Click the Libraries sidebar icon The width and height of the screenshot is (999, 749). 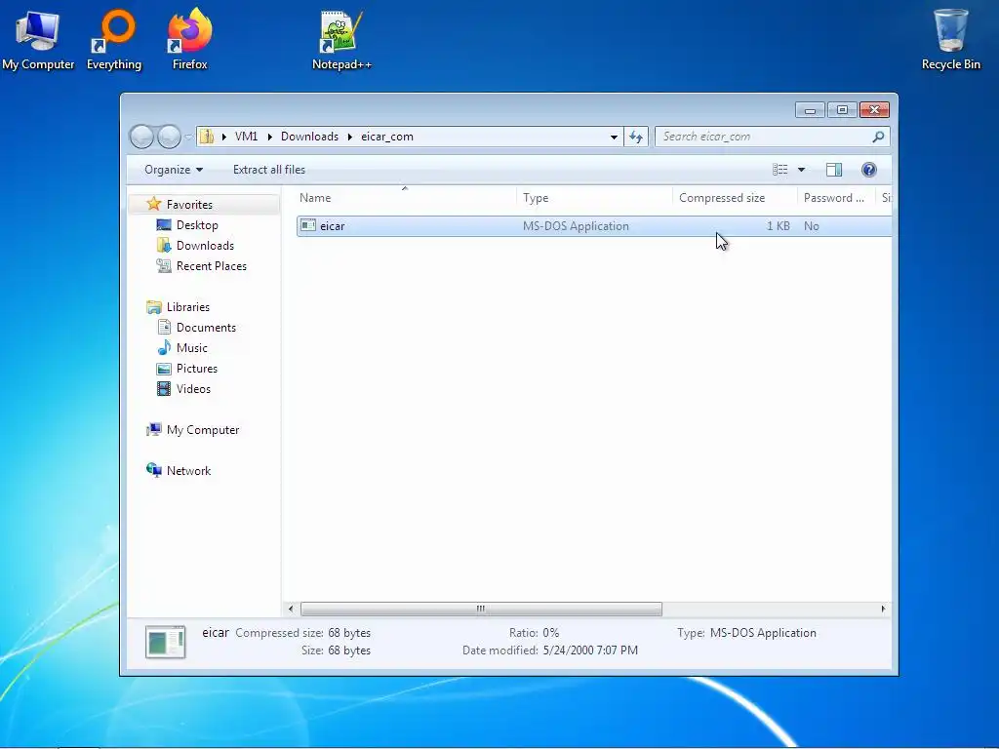153,307
